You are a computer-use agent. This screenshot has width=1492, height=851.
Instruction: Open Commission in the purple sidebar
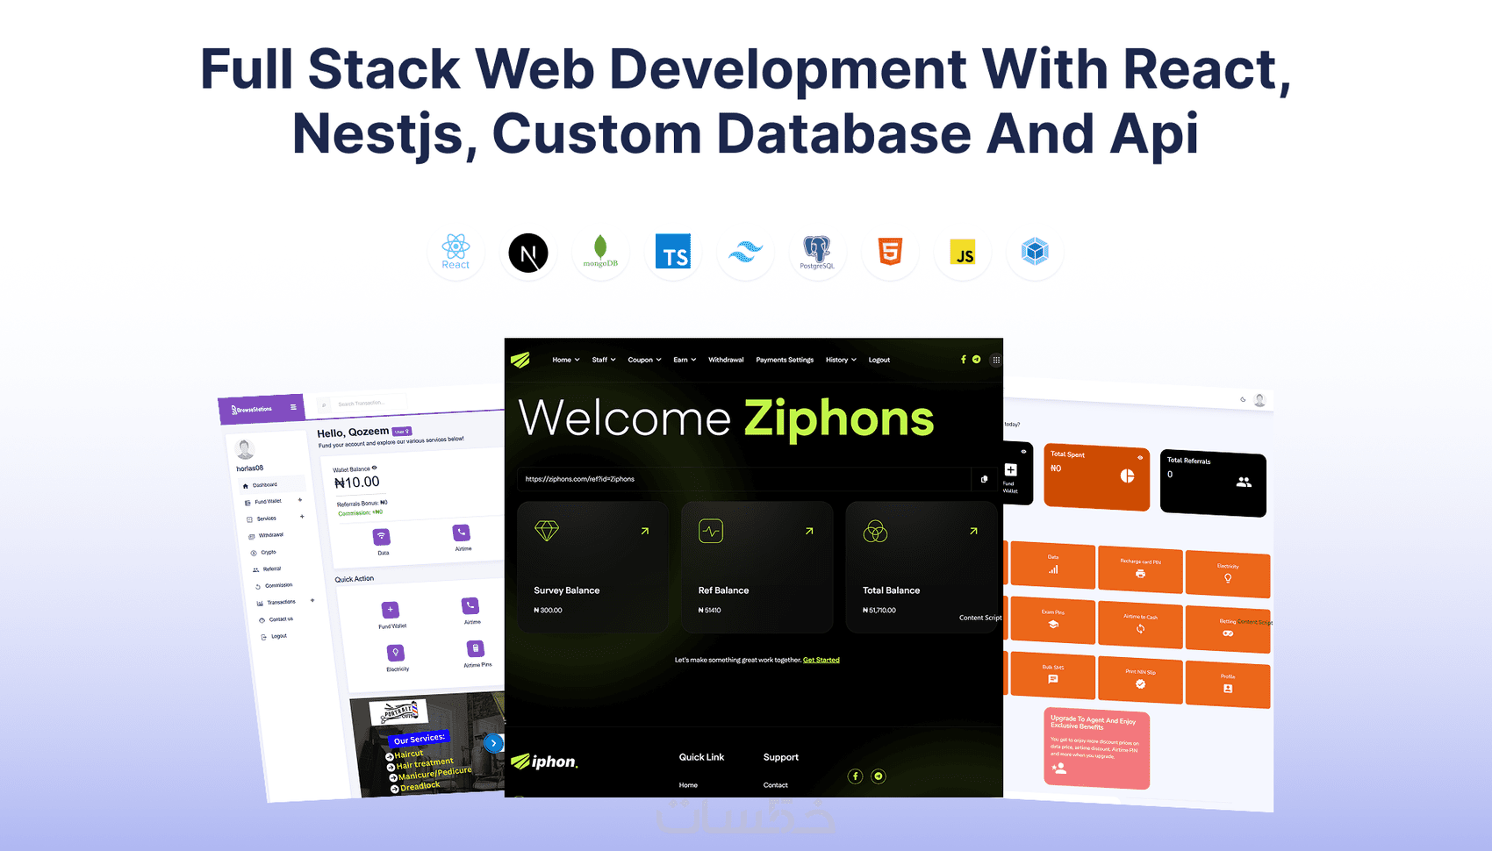(274, 586)
